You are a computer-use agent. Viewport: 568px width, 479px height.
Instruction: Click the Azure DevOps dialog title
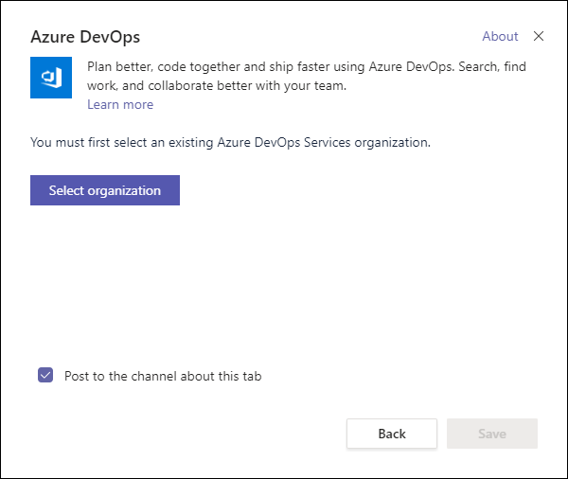point(85,37)
